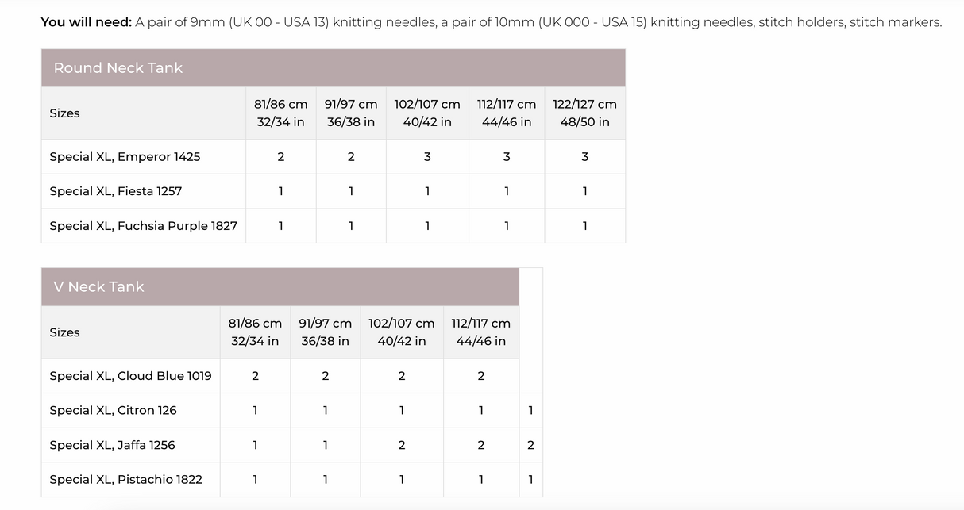Click "Sizes" in the Round Neck Tank table

pos(64,113)
